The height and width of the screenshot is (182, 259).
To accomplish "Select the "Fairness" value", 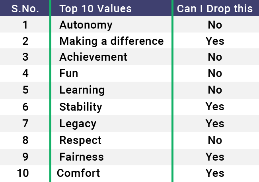I will 82,157.
